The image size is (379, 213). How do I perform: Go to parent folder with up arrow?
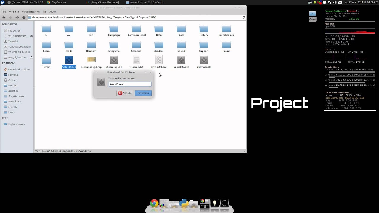[17, 17]
